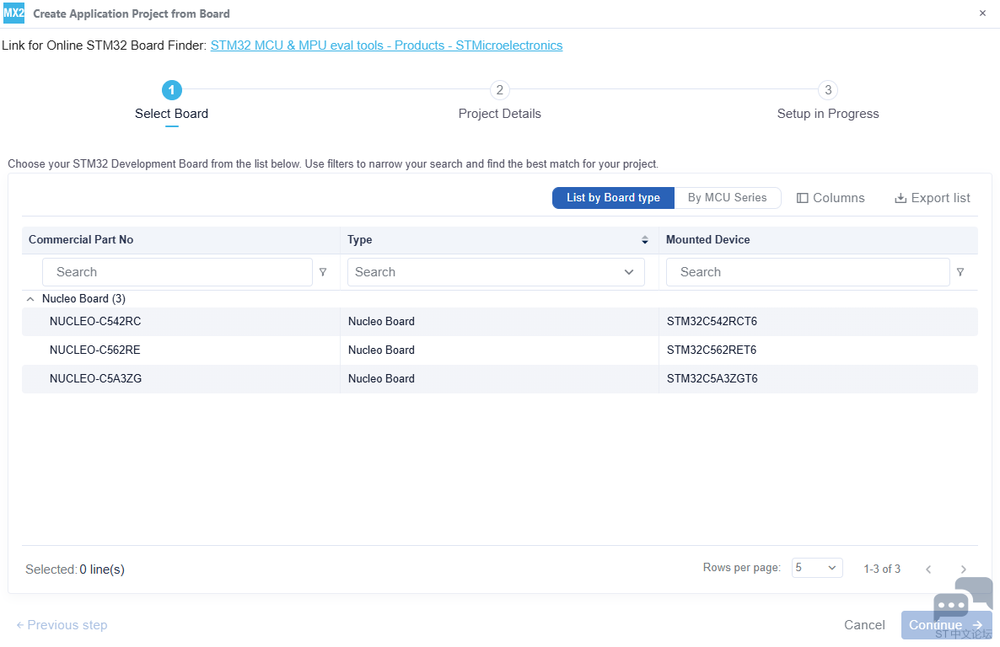Go to previous page using left arrow
Viewport: 1000px width, 647px height.
click(x=928, y=569)
